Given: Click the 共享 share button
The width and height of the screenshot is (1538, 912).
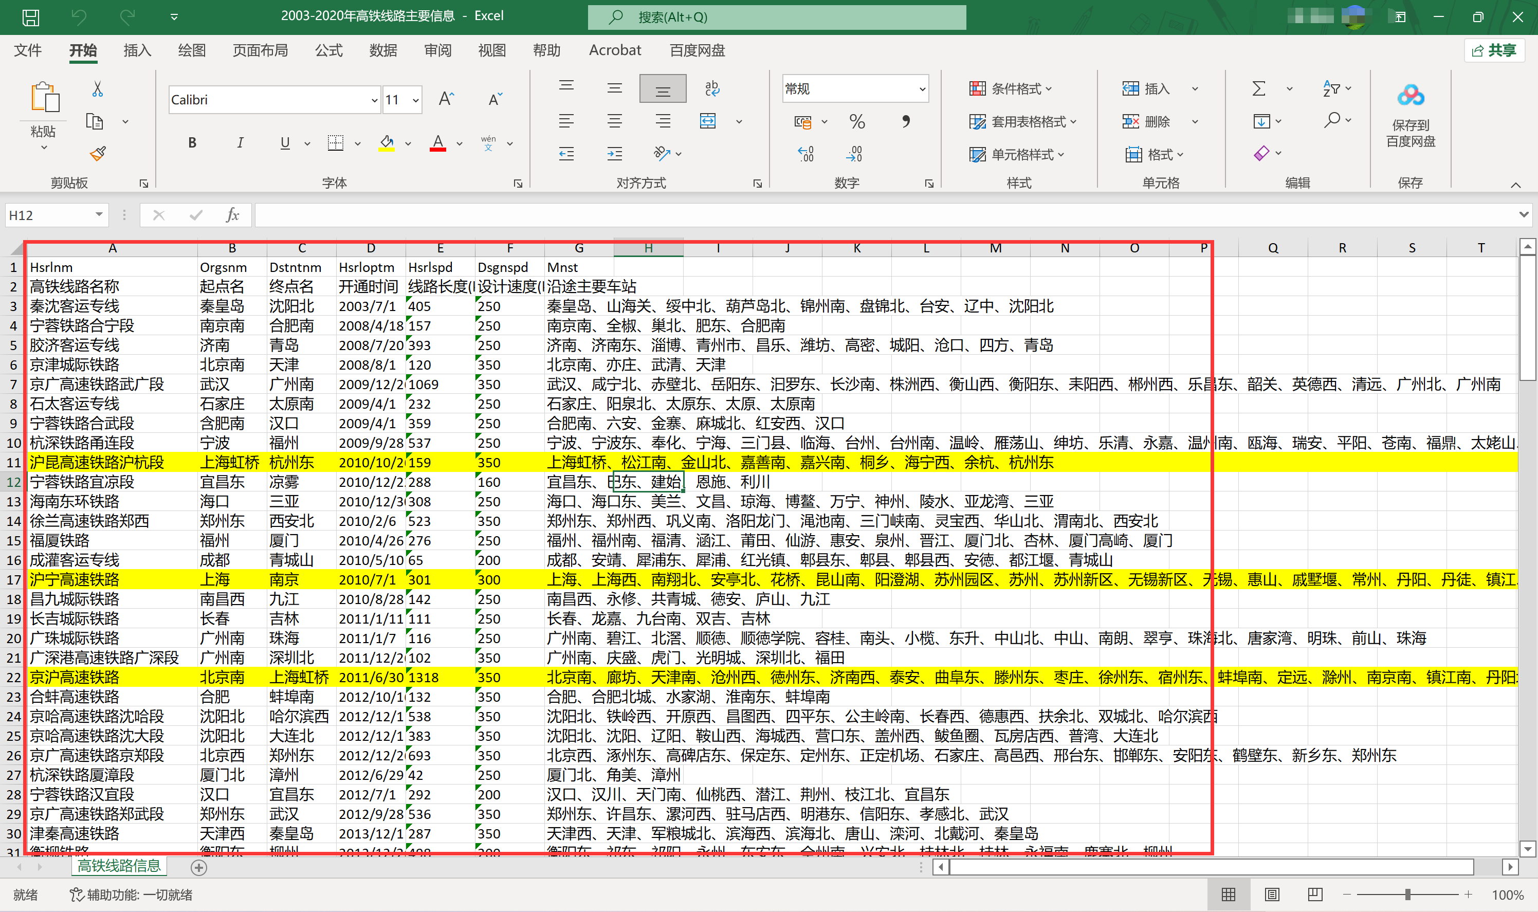Looking at the screenshot, I should click(x=1494, y=50).
